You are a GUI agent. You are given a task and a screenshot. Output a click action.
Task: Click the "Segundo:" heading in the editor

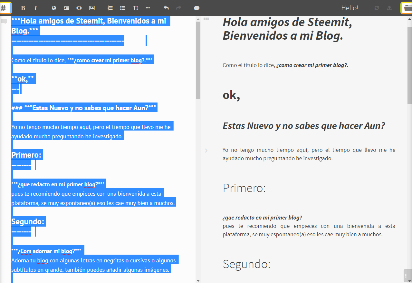click(x=28, y=221)
